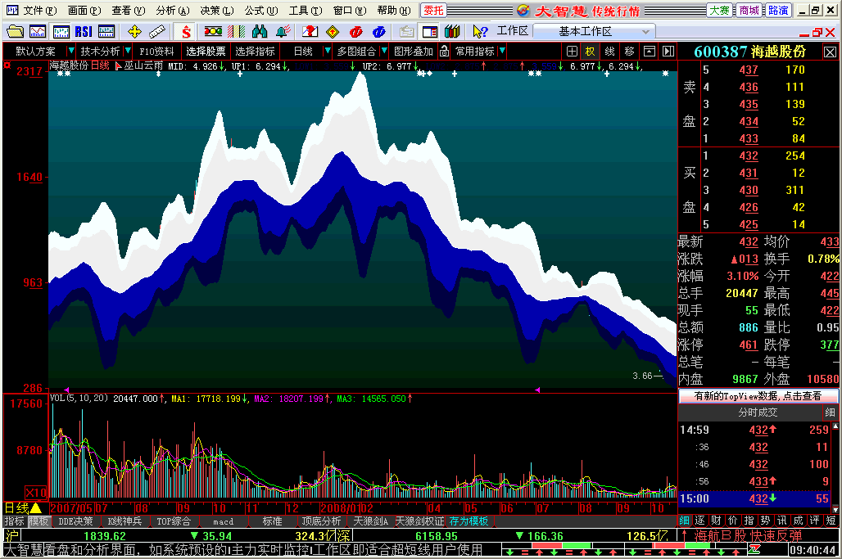This screenshot has height=559, width=842.
Task: Toggle the 细 detail button beside 分时成交
Action: [x=831, y=412]
